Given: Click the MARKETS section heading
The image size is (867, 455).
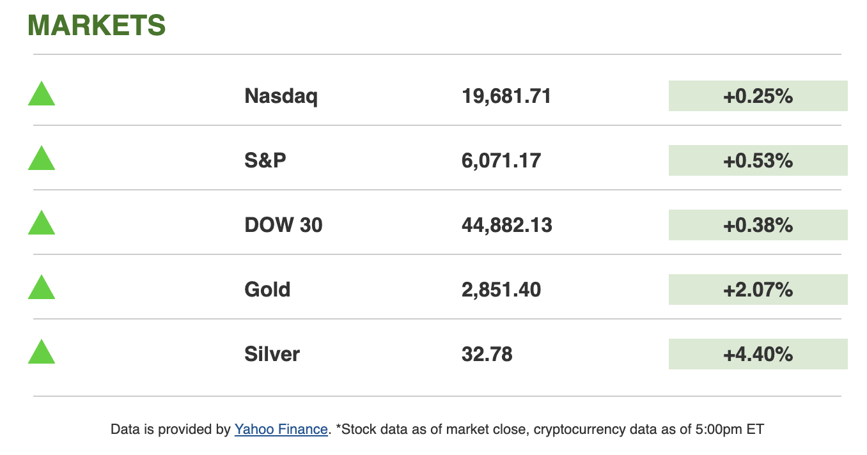Looking at the screenshot, I should click(97, 26).
